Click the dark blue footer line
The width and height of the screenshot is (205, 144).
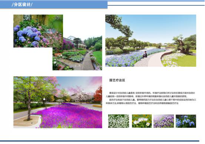point(100,141)
